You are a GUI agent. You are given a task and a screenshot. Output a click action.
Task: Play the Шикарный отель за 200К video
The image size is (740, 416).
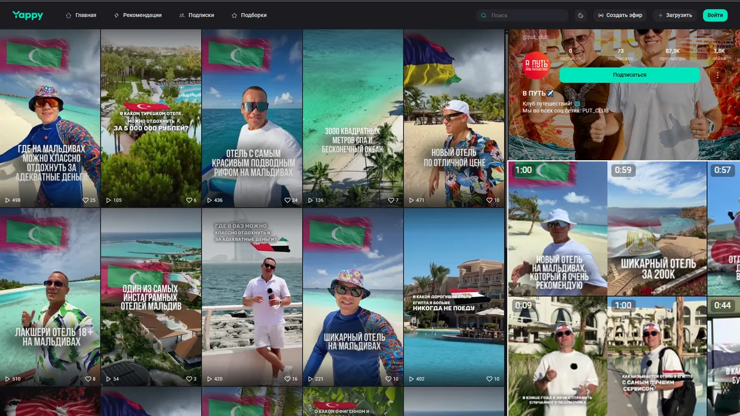(657, 229)
